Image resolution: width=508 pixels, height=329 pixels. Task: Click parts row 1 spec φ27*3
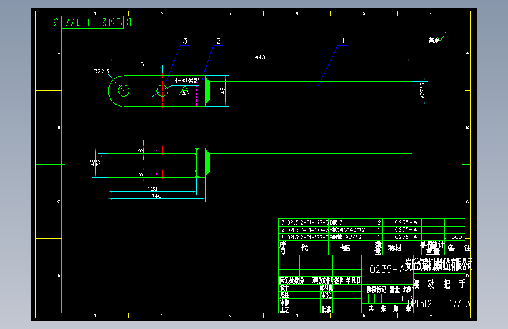353,237
